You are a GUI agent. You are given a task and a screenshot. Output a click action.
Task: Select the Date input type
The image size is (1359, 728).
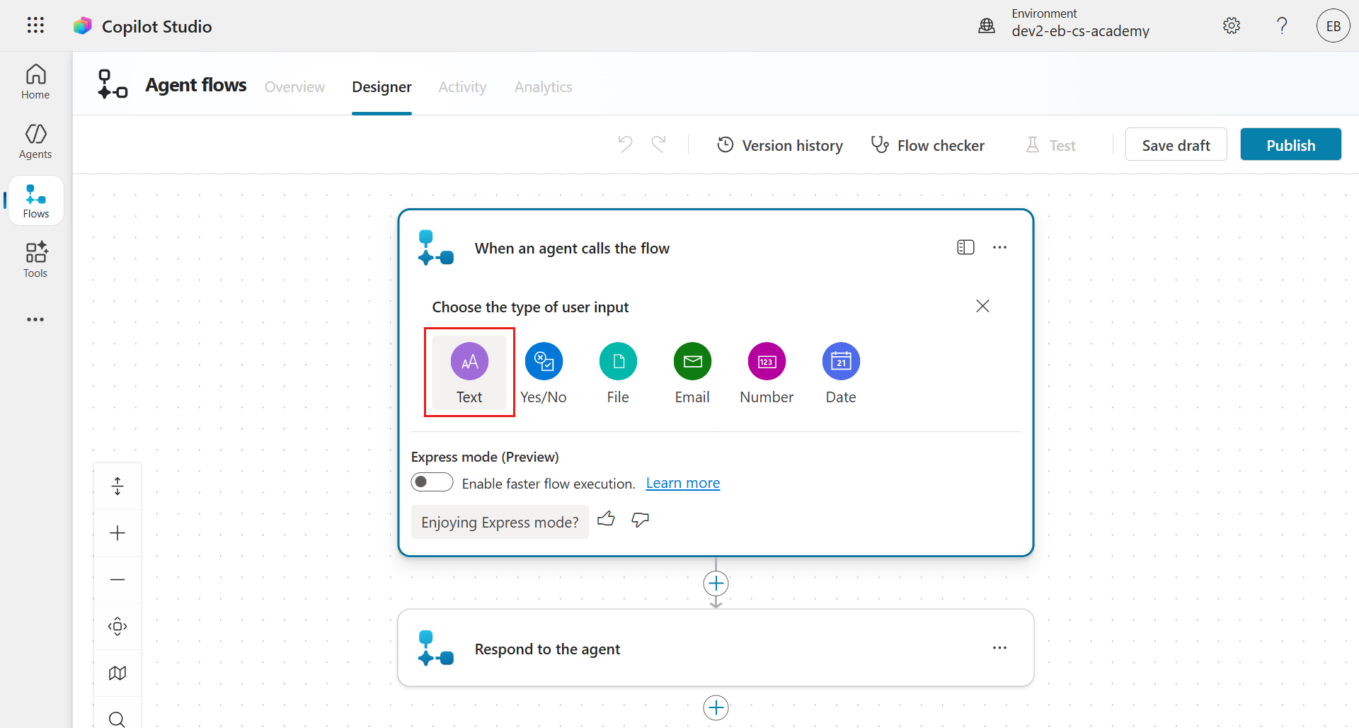(x=841, y=362)
